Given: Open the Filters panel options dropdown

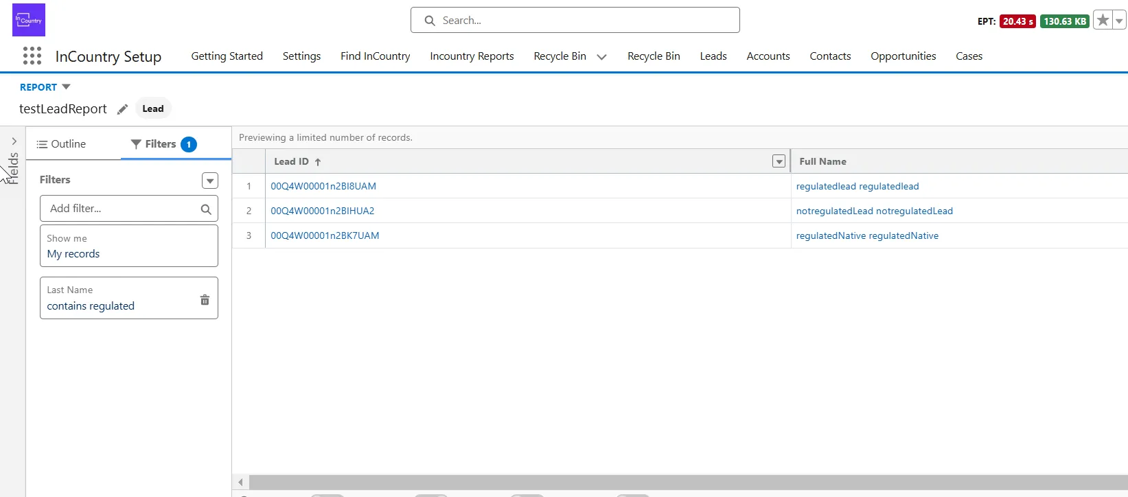Looking at the screenshot, I should [210, 181].
